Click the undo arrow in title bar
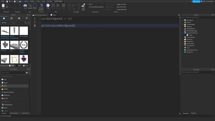Image resolution: width=215 pixels, height=121 pixels. [x=10, y=1]
